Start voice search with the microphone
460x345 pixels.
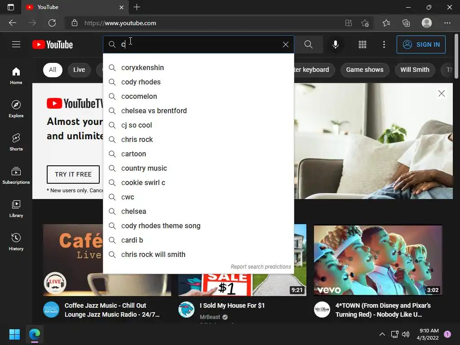click(335, 44)
